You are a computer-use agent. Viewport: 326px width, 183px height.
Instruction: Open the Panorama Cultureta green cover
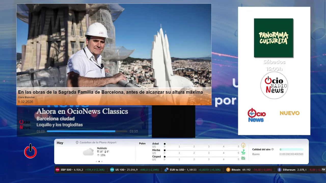coord(274,38)
